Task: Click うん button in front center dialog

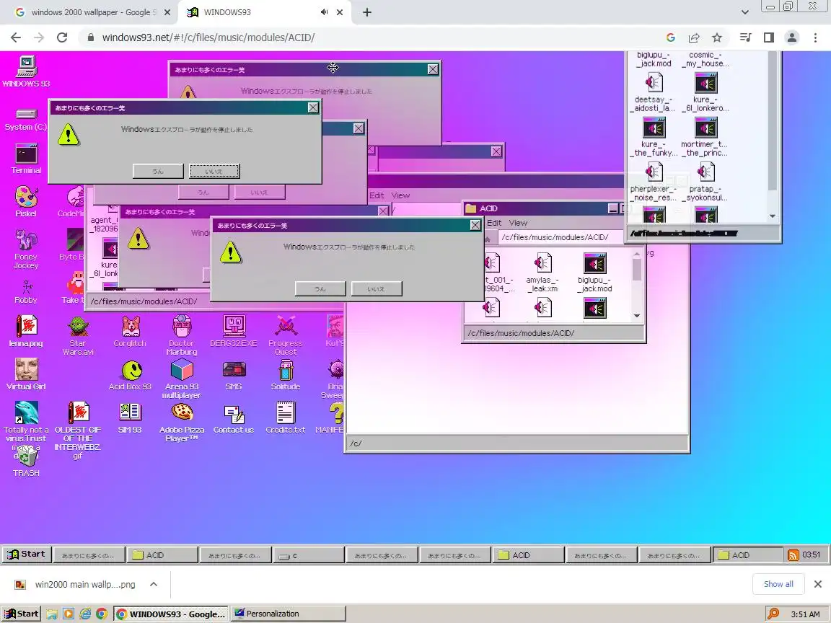Action: pyautogui.click(x=320, y=288)
